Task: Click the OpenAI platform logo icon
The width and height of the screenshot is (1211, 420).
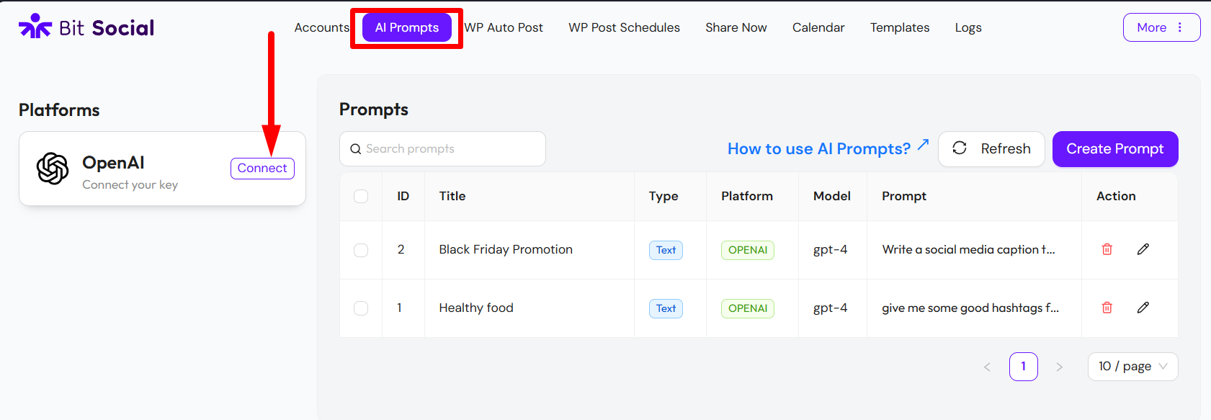Action: [53, 169]
